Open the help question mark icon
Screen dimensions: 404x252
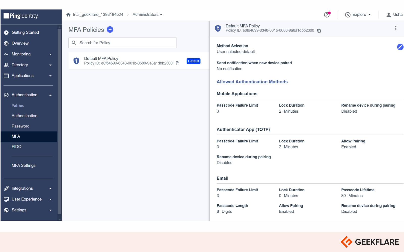click(x=327, y=15)
